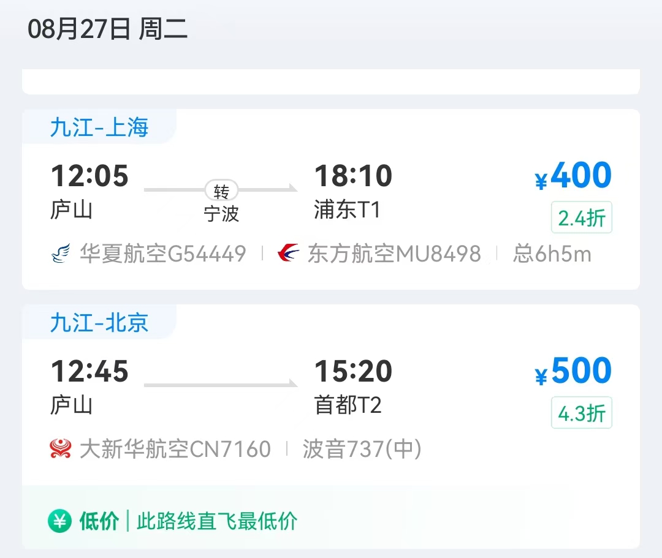Tap the 4.3折 discount tag
This screenshot has width=662, height=558.
pos(581,413)
